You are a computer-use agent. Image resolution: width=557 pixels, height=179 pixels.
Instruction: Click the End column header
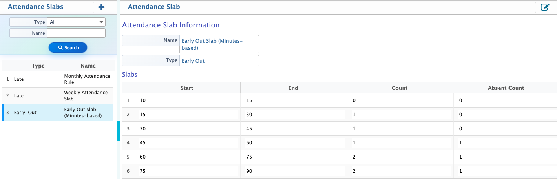point(293,88)
